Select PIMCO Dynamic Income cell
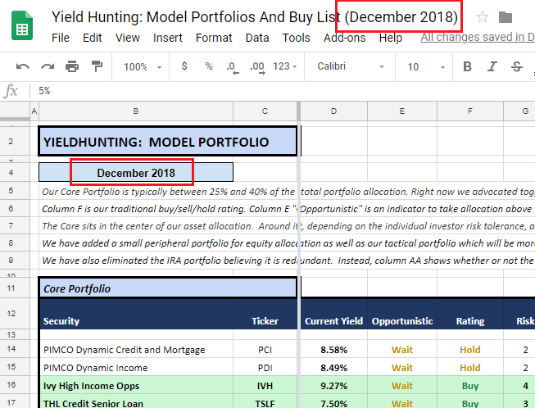535x408 pixels. click(x=137, y=367)
